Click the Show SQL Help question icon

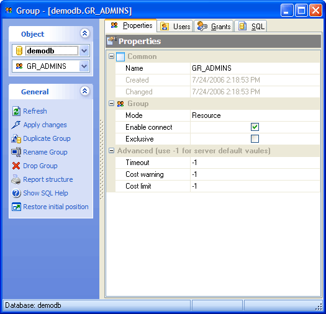pos(16,193)
